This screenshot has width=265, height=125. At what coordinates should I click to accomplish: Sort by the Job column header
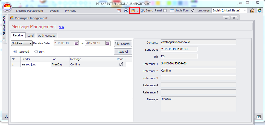[x=60, y=59]
